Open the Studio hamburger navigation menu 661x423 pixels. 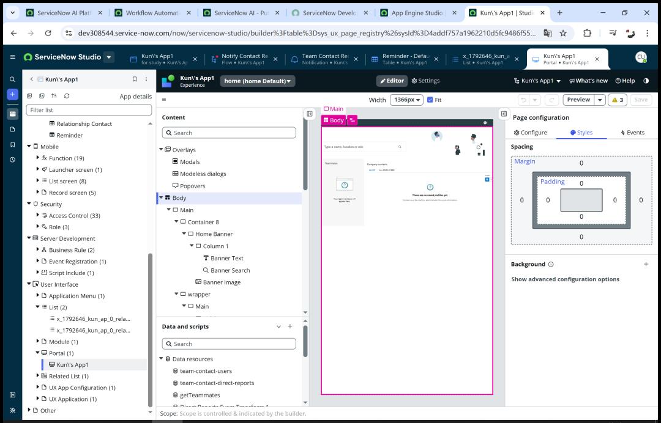point(13,57)
